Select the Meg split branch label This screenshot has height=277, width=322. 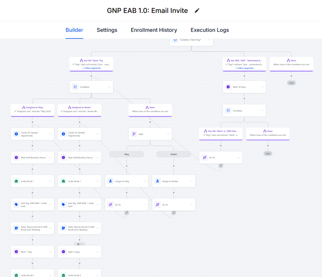coord(126,154)
